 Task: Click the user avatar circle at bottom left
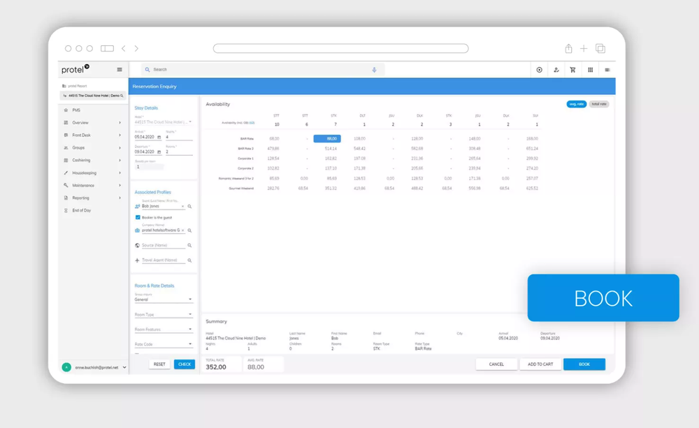coord(66,367)
